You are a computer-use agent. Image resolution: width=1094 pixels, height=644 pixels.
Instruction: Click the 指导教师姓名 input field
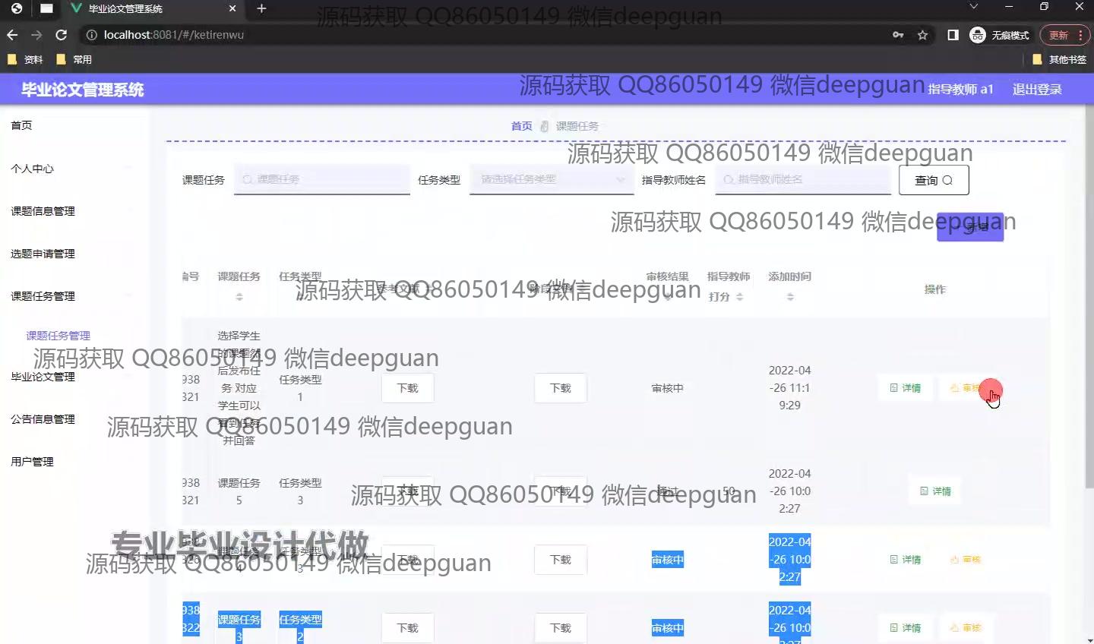pos(803,180)
